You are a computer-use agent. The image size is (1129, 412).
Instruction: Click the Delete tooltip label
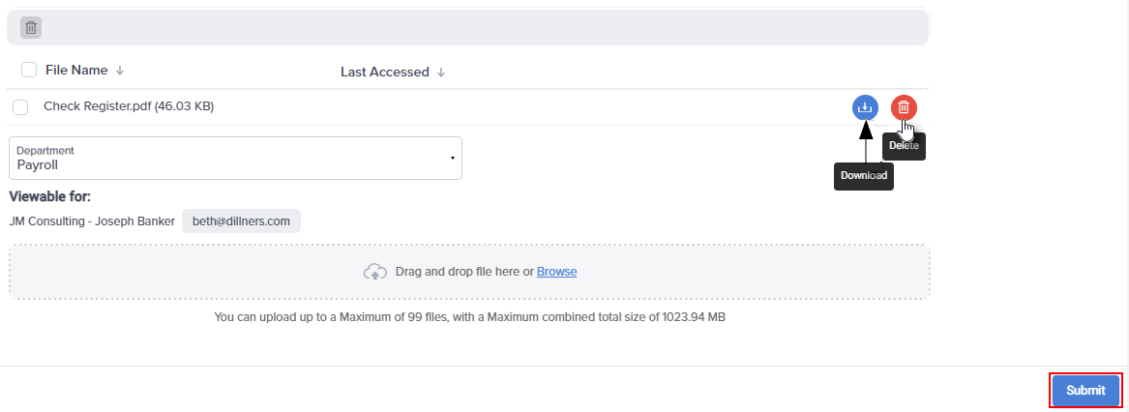tap(904, 146)
